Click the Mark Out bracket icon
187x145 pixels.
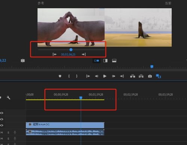click(77, 76)
